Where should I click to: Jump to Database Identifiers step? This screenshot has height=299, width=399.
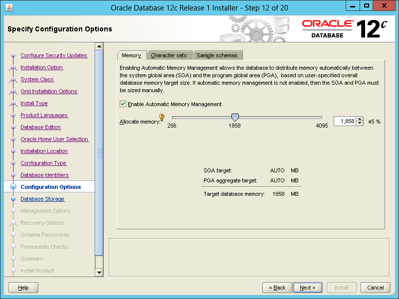tap(45, 175)
